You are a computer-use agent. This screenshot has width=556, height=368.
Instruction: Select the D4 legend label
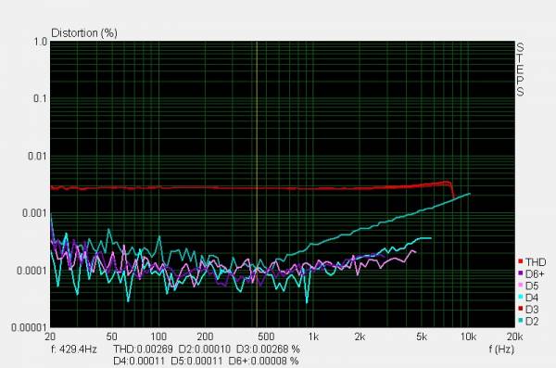tap(532, 298)
